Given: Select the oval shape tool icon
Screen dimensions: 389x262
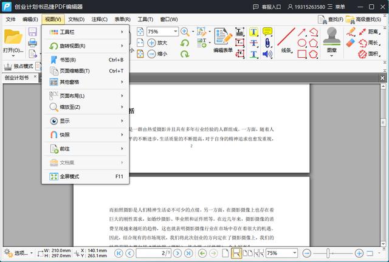Looking at the screenshot, I should pyautogui.click(x=301, y=43).
